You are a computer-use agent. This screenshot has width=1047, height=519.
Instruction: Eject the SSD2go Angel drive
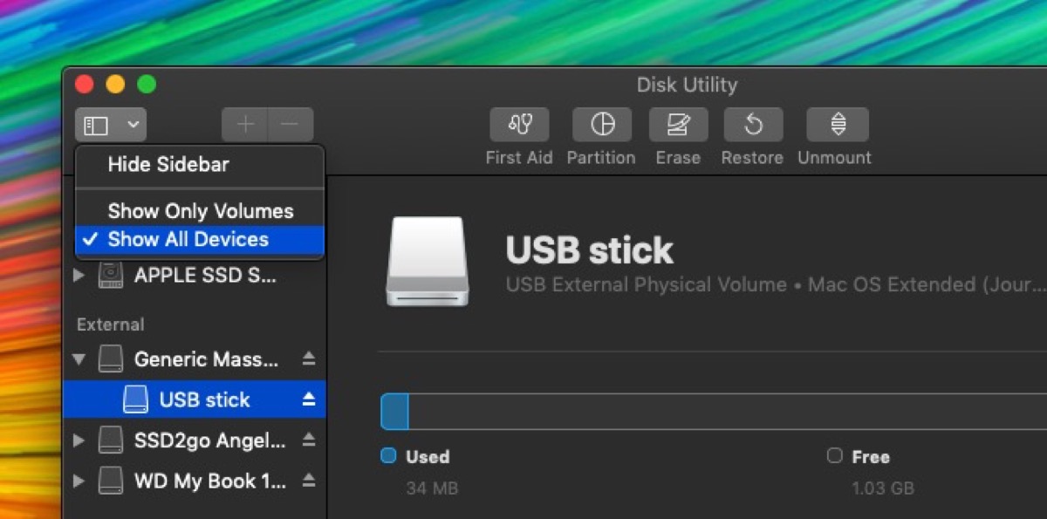coord(309,440)
